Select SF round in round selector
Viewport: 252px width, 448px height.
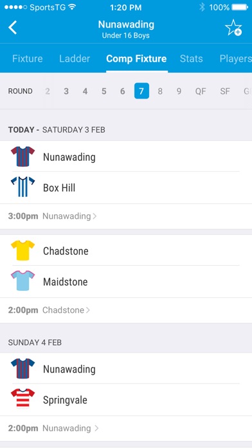(225, 91)
